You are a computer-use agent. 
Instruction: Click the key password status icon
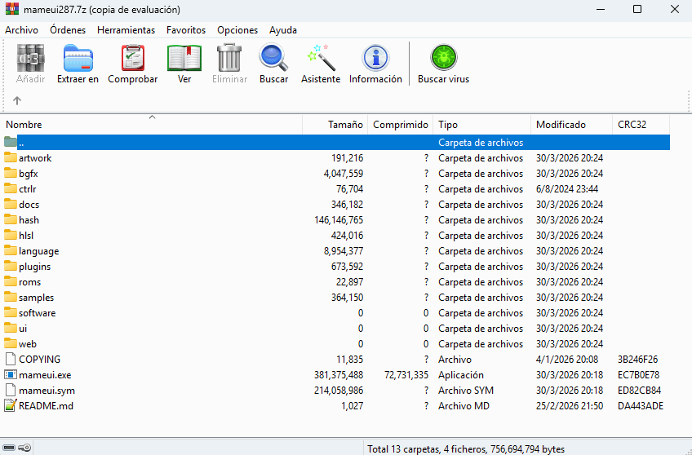click(24, 448)
